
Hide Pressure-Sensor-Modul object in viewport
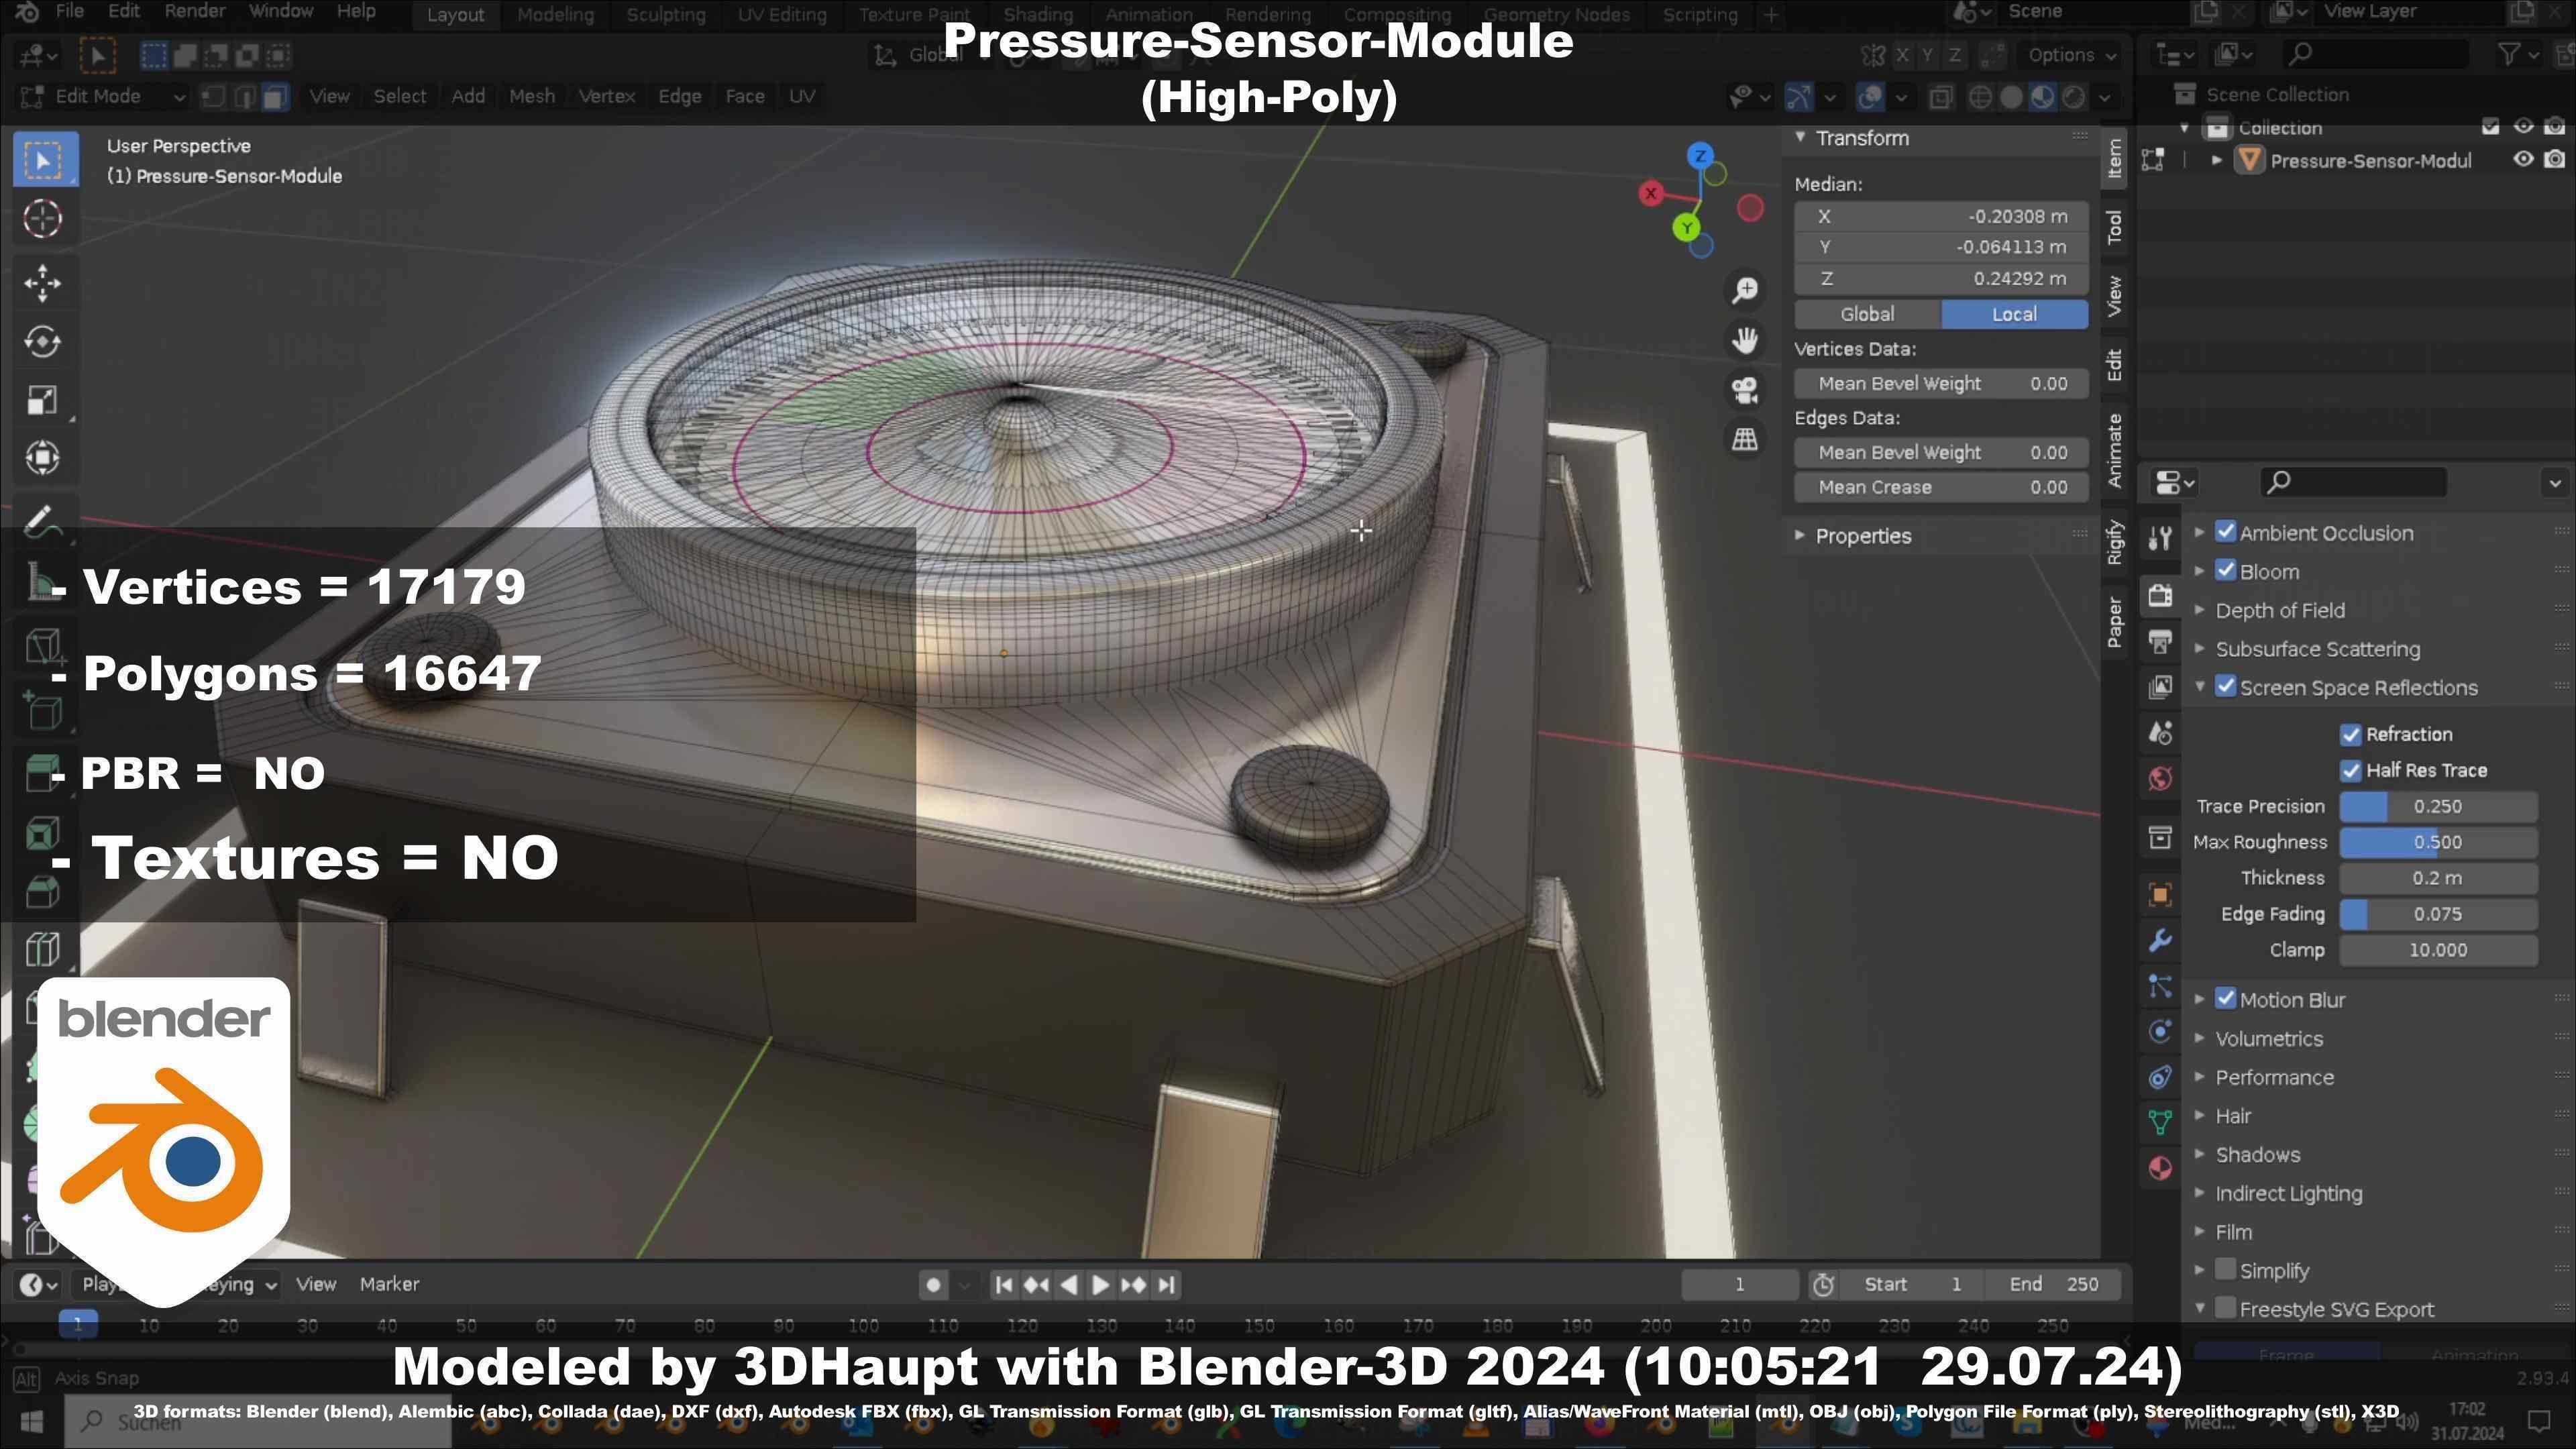coord(2523,160)
